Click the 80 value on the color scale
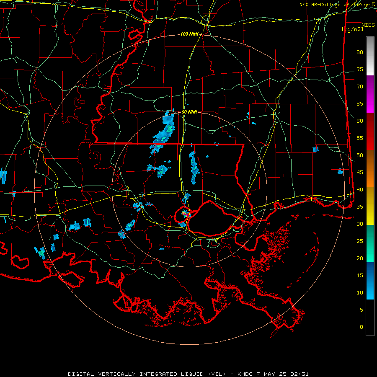 click(360, 52)
